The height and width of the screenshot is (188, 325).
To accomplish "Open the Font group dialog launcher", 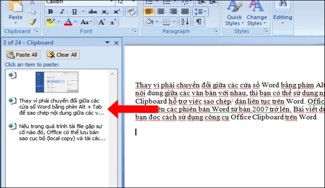I will pos(135,31).
